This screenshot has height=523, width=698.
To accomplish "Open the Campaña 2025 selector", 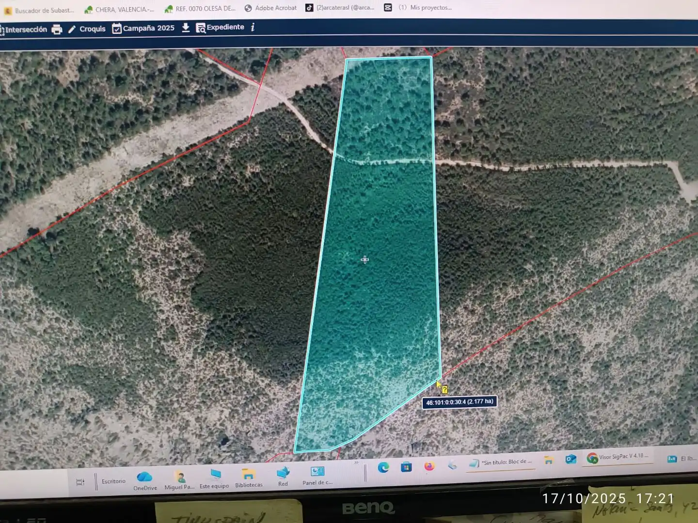I will pos(143,29).
